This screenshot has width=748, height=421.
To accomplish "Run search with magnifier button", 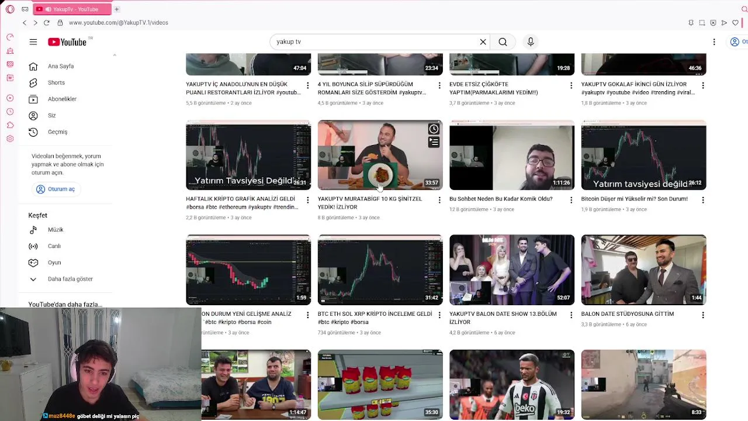I will (503, 42).
